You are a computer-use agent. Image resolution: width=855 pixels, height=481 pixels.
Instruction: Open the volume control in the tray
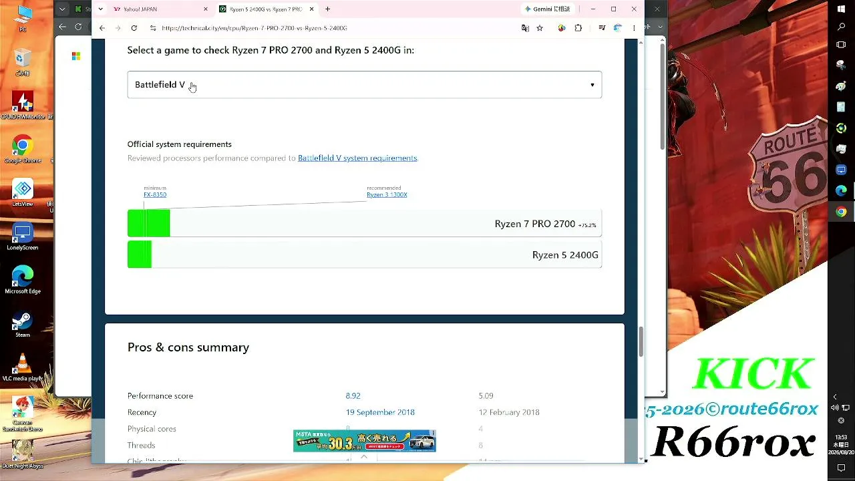point(835,408)
